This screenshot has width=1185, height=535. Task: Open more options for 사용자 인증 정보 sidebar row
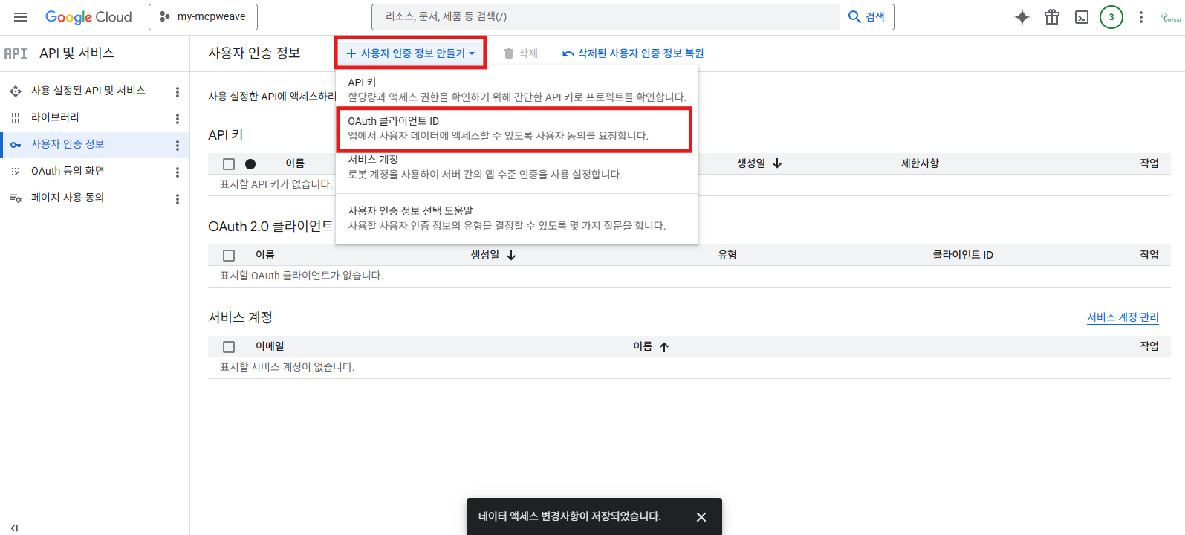pos(177,146)
